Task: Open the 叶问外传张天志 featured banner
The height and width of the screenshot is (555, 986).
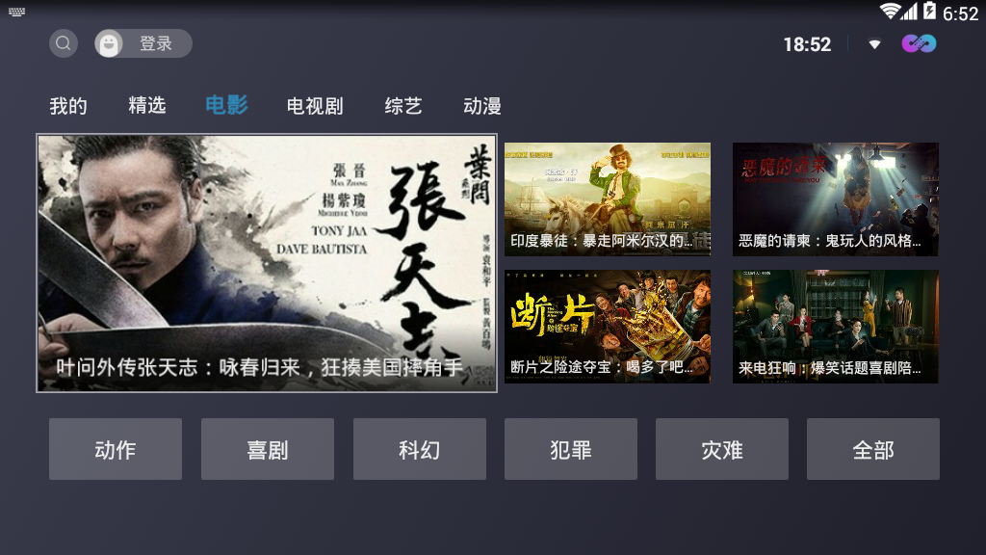Action: click(267, 263)
